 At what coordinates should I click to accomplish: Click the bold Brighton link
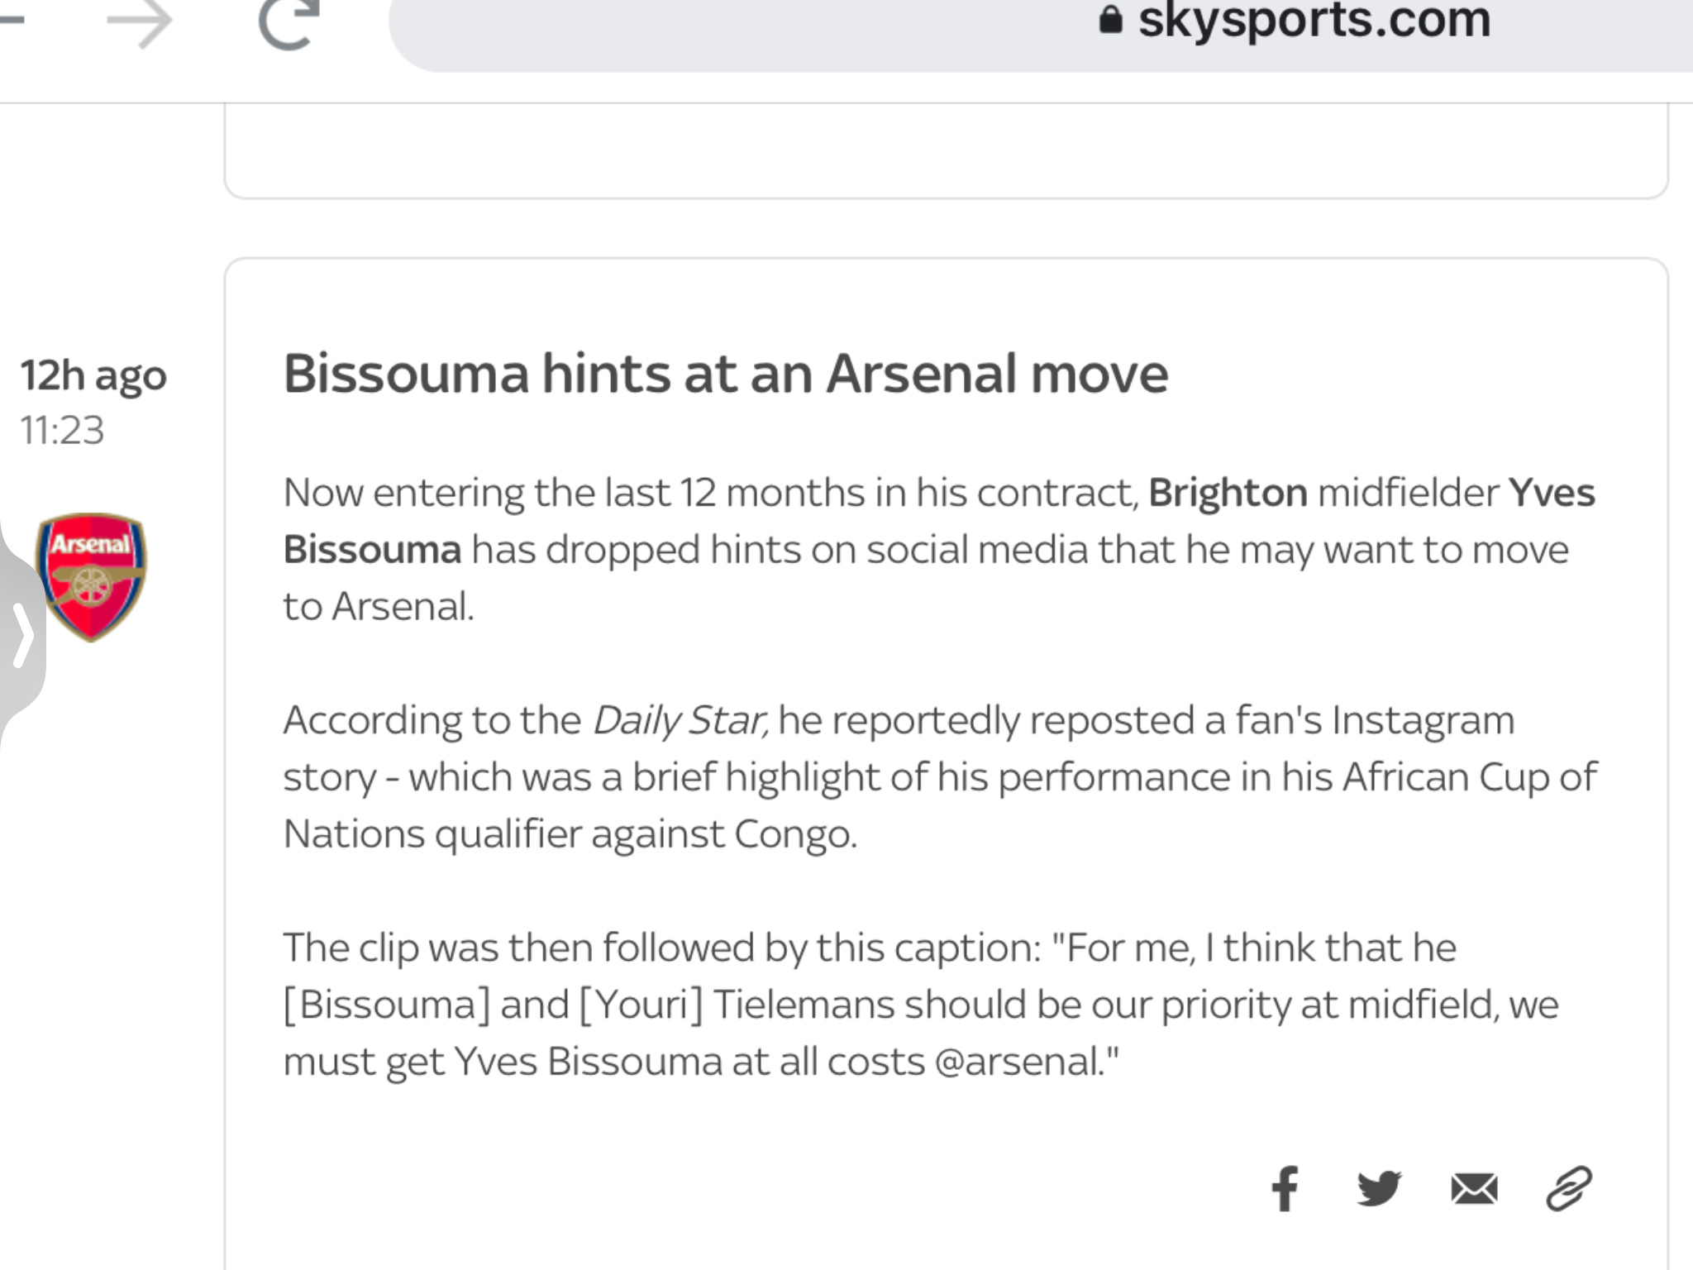pos(1228,493)
